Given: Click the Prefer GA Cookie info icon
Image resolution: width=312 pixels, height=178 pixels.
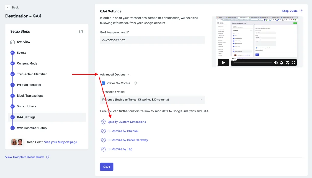Looking at the screenshot, I should click(135, 83).
